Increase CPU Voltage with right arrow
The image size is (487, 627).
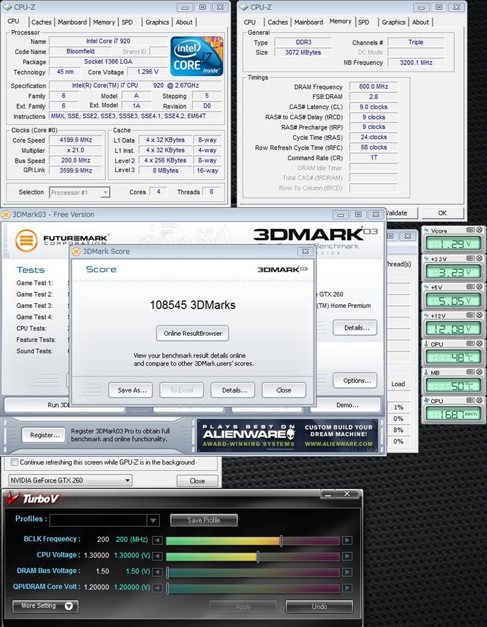(347, 556)
